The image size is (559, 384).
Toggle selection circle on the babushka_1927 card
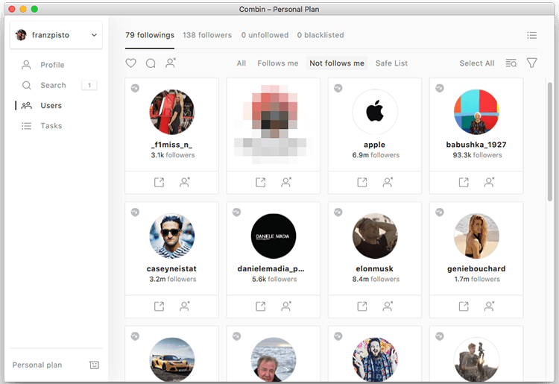(x=440, y=88)
